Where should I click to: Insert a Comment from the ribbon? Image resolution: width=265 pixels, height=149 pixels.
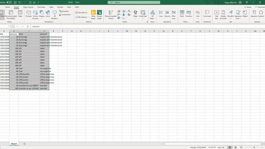coord(207,14)
